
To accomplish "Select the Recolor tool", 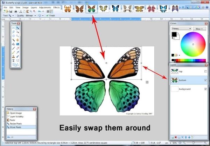I will tap(17, 57).
